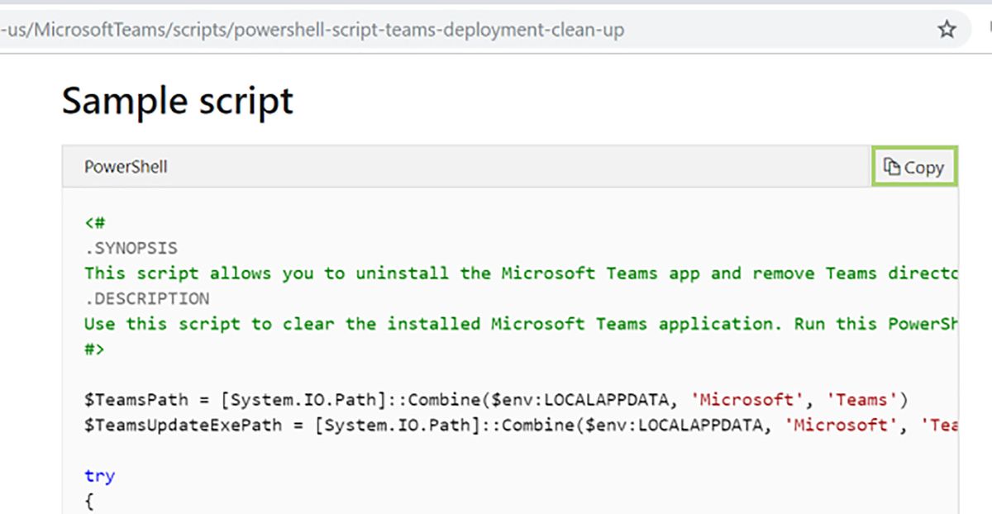Copy the PowerShell sample script
This screenshot has width=992, height=514.
913,167
